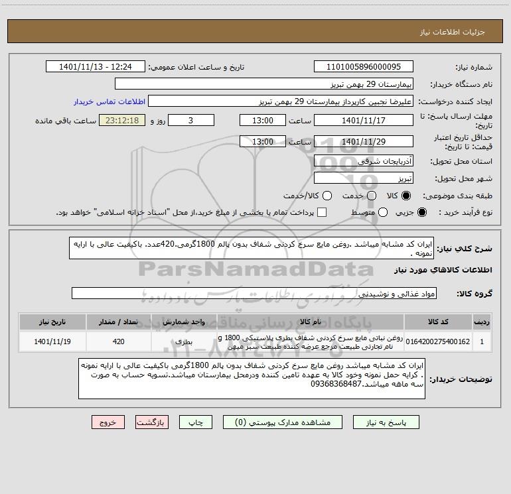Click the ردیف column header
This screenshot has width=511, height=494.
click(482, 322)
